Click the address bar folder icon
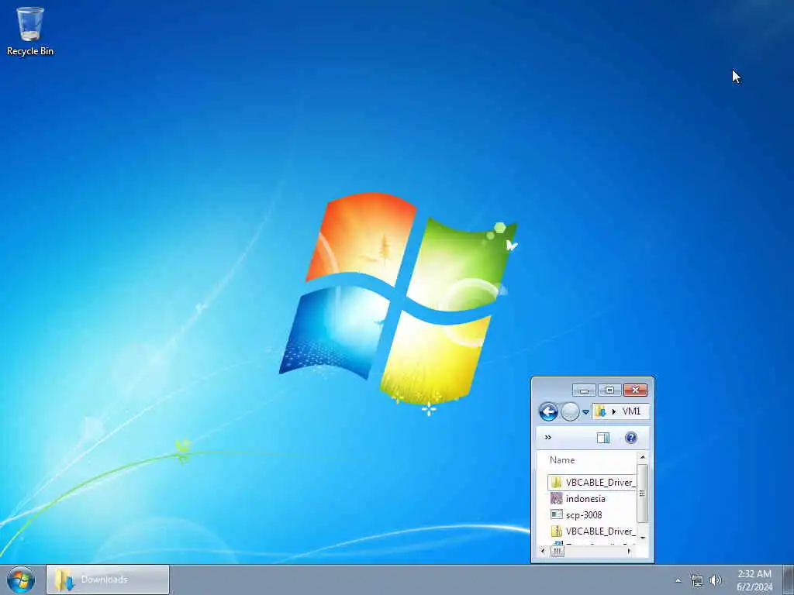Viewport: 794px width, 595px height. tap(601, 411)
